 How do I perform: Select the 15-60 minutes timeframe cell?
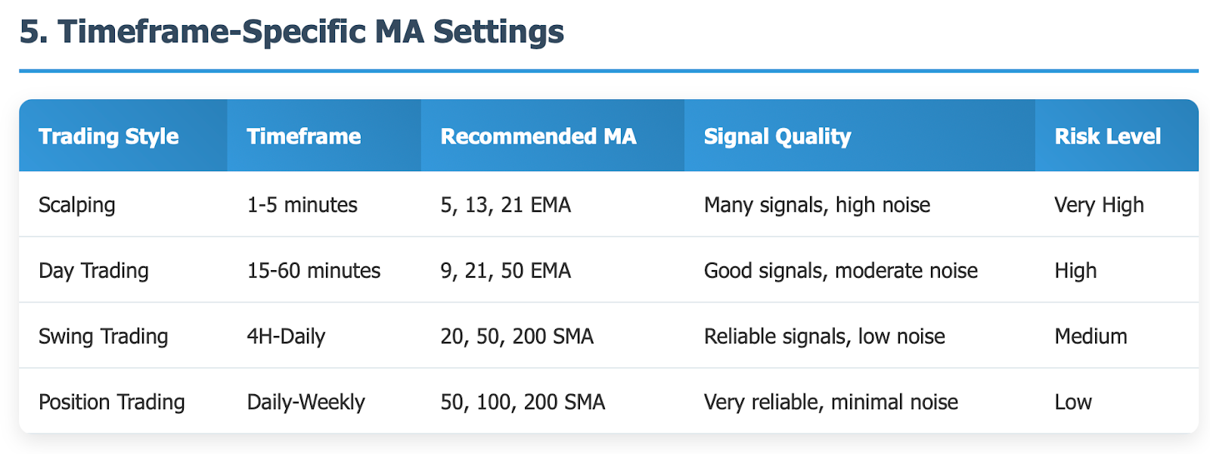(x=314, y=271)
